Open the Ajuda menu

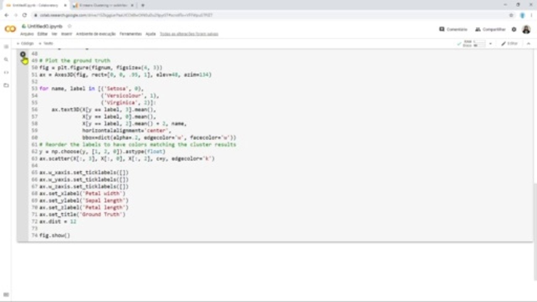[x=150, y=34]
